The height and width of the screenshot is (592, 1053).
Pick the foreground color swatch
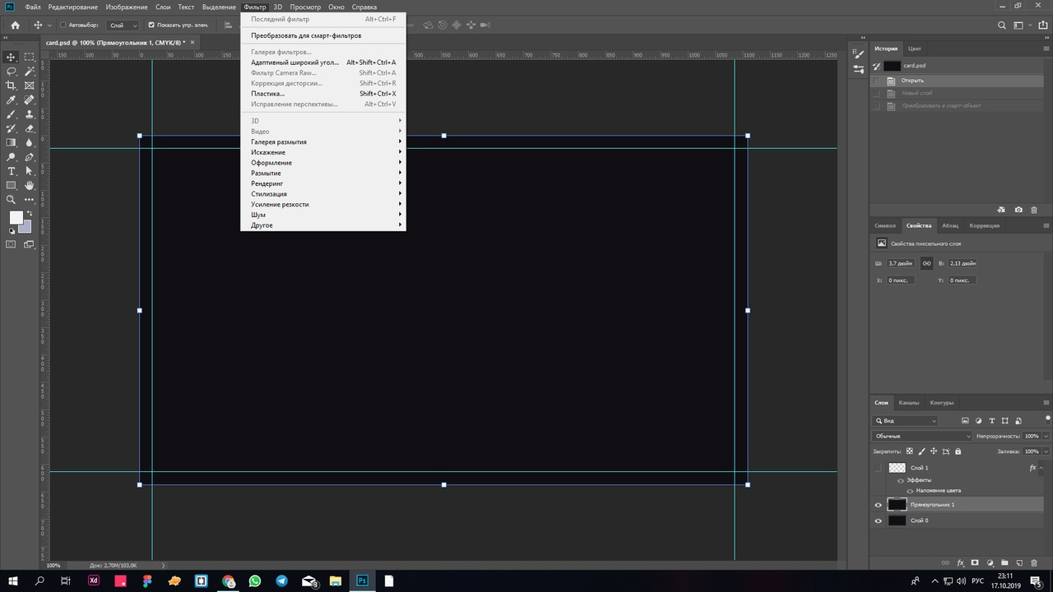pos(16,217)
